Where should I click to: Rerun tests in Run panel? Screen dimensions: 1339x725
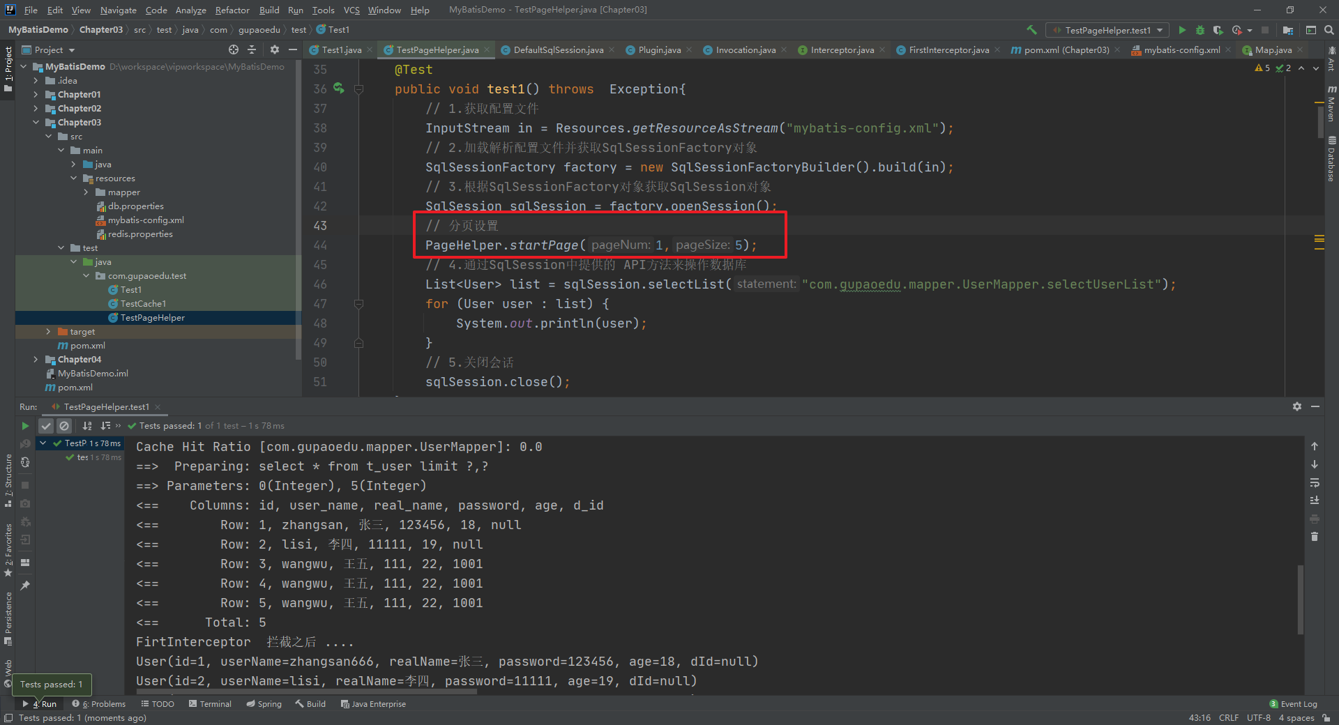tap(25, 425)
